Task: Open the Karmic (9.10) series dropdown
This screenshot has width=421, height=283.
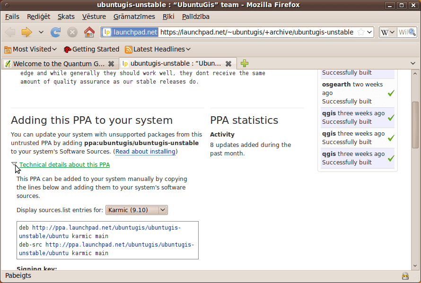Action: (x=137, y=210)
